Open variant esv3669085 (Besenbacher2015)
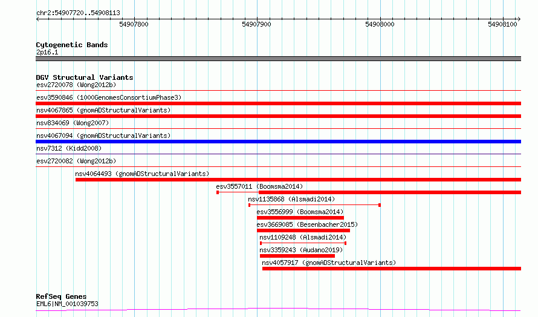This screenshot has width=538, height=317. click(x=307, y=224)
